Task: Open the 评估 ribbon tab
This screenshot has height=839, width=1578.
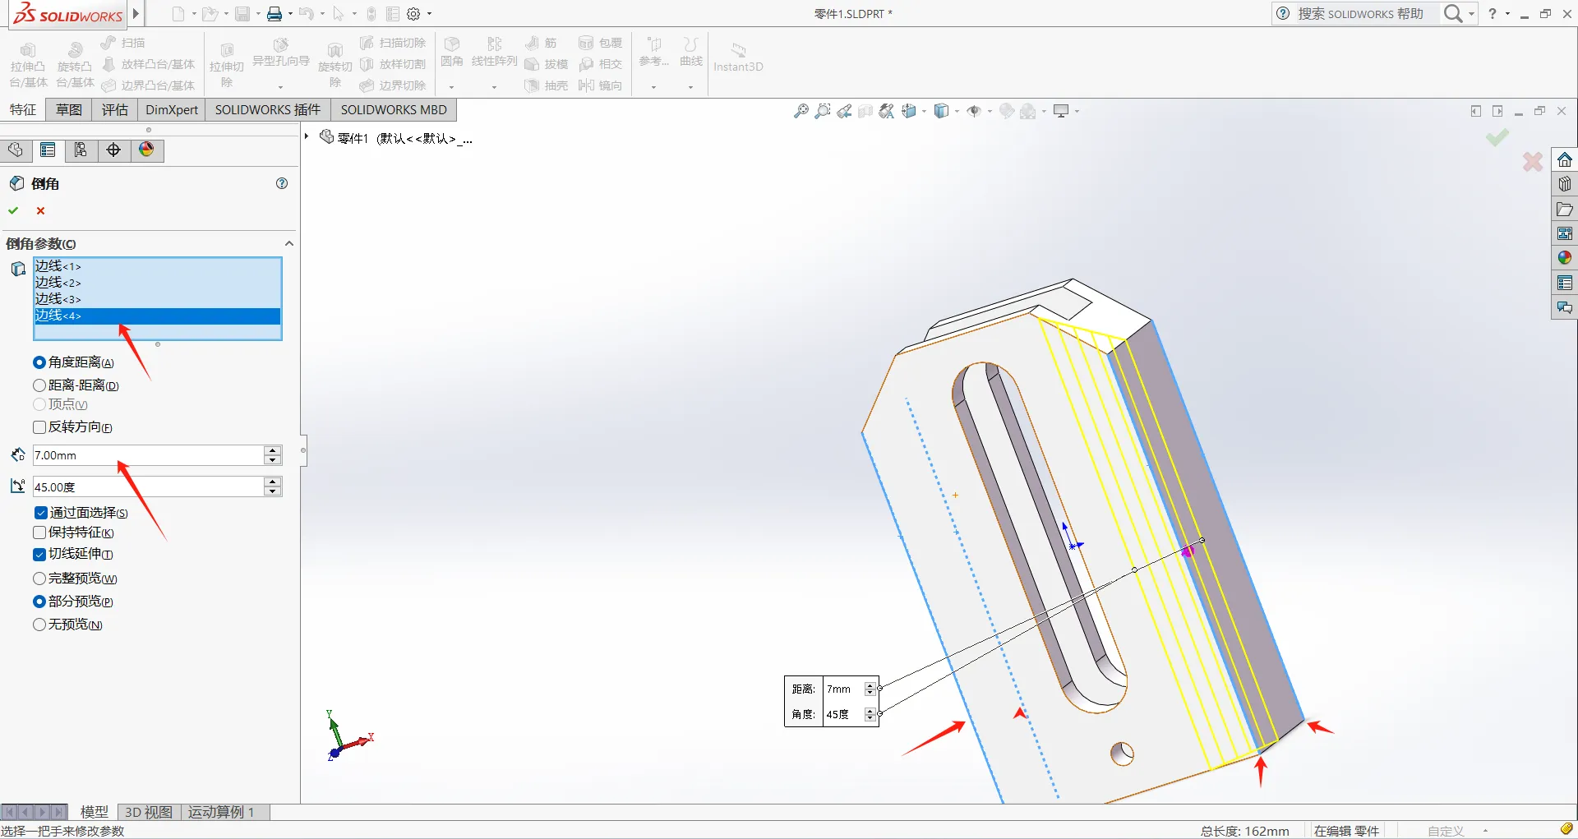Action: click(x=114, y=109)
